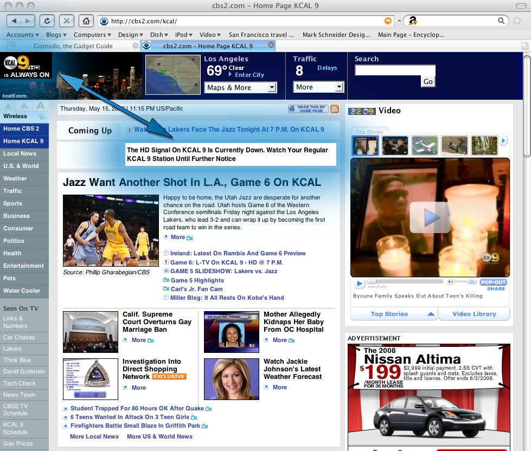Go back with the browser back arrow
The image size is (531, 451).
(14, 21)
